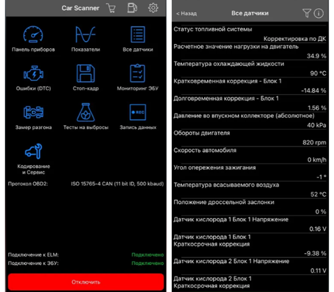Tap the 90 °C coolant value
Image resolution: width=334 pixels, height=292 pixels.
(318, 73)
